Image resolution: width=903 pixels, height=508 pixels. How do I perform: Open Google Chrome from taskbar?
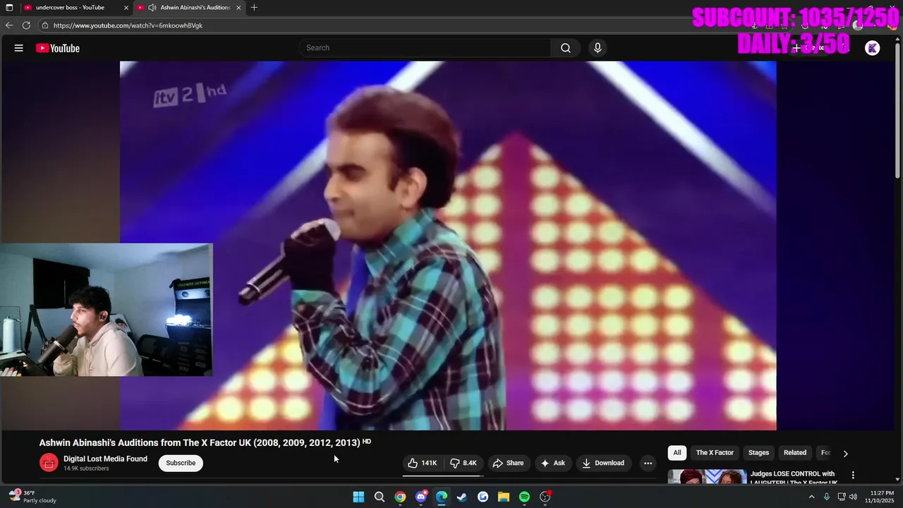click(x=400, y=497)
